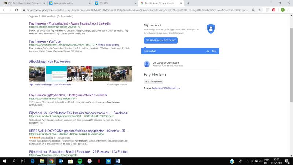Viewport: 293px width, 165px height.
Task: Open the sports team photo thumbnail
Action: tap(101, 74)
